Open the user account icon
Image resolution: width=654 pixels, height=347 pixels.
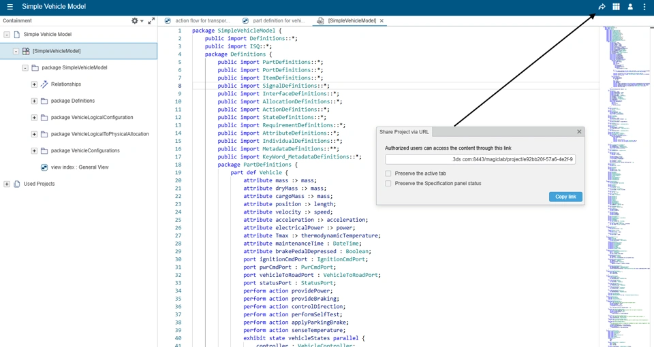630,7
